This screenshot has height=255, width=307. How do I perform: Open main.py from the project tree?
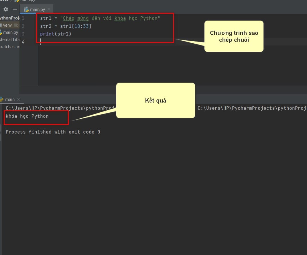coord(10,32)
